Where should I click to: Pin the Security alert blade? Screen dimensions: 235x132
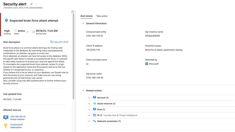31,4
